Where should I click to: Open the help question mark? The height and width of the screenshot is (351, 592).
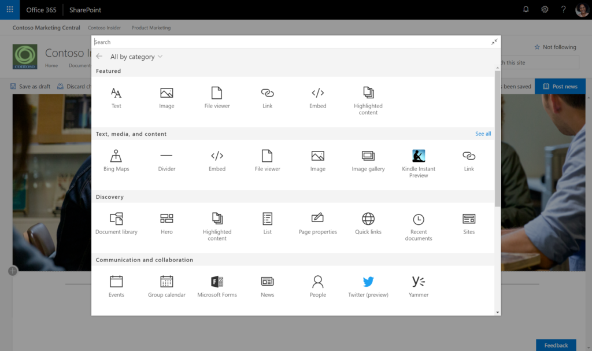coord(563,9)
